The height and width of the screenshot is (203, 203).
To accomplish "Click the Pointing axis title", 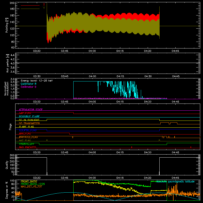I will click(x=7, y=25).
